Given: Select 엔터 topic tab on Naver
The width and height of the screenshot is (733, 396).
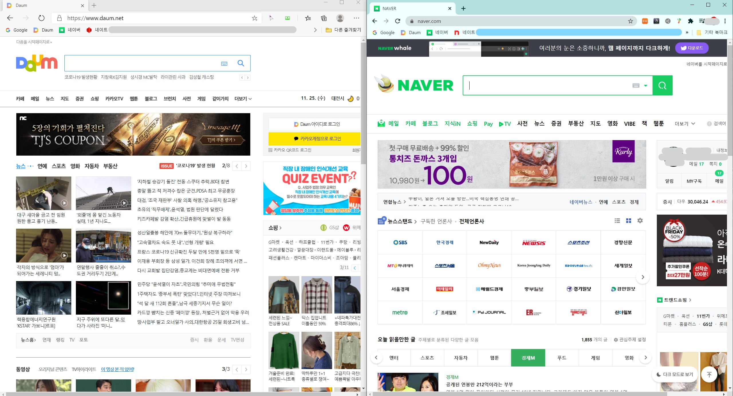Looking at the screenshot, I should [394, 358].
